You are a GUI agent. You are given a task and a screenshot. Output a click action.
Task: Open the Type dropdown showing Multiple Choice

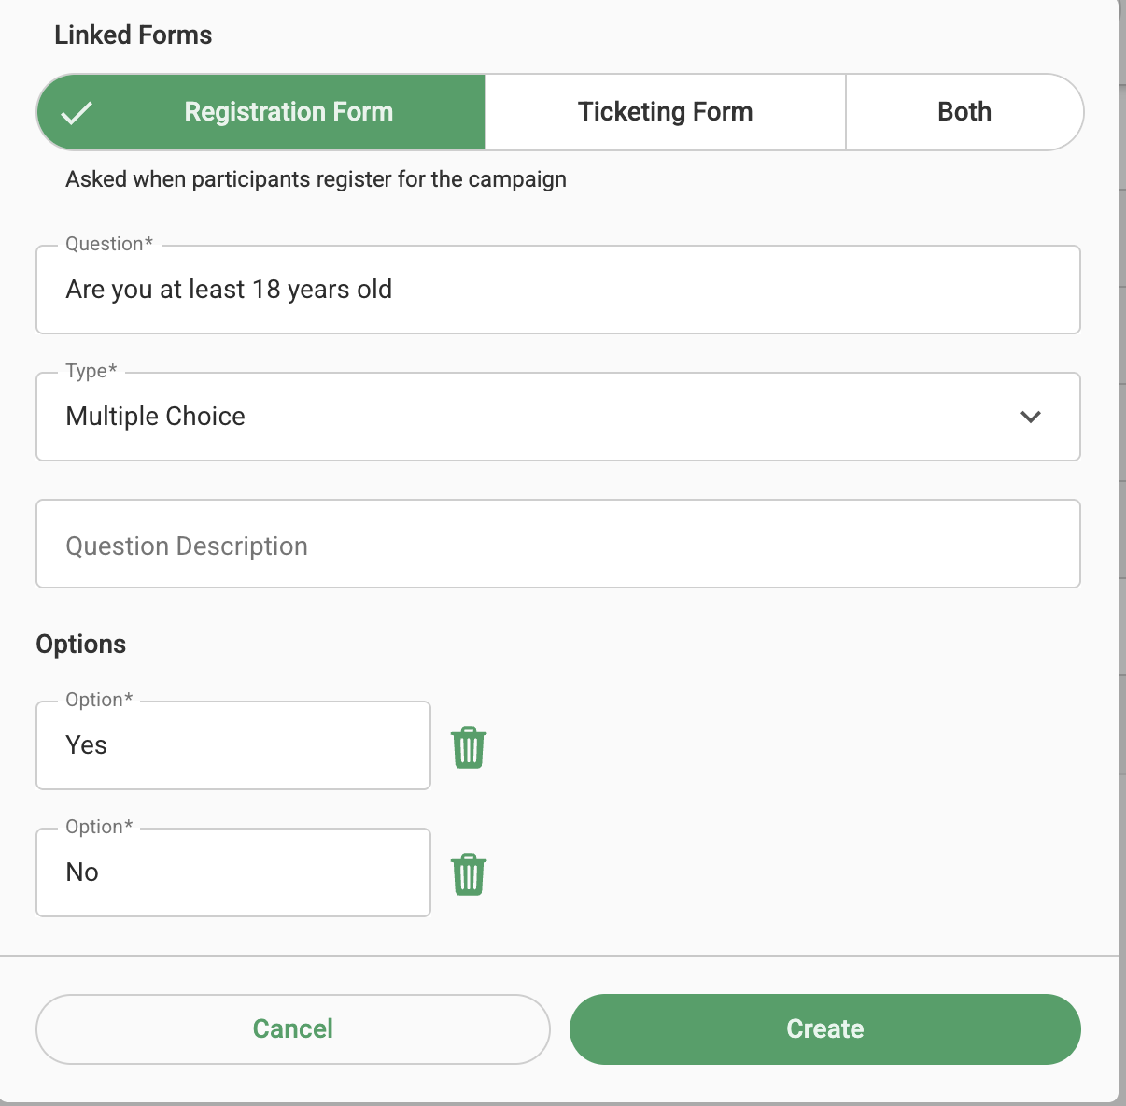coord(558,417)
